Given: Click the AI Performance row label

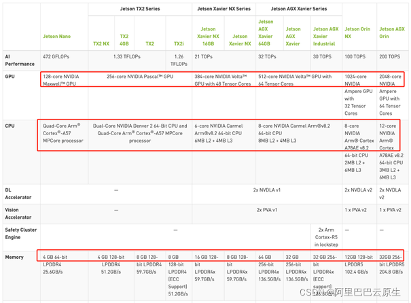Looking at the screenshot, I should [x=20, y=60].
